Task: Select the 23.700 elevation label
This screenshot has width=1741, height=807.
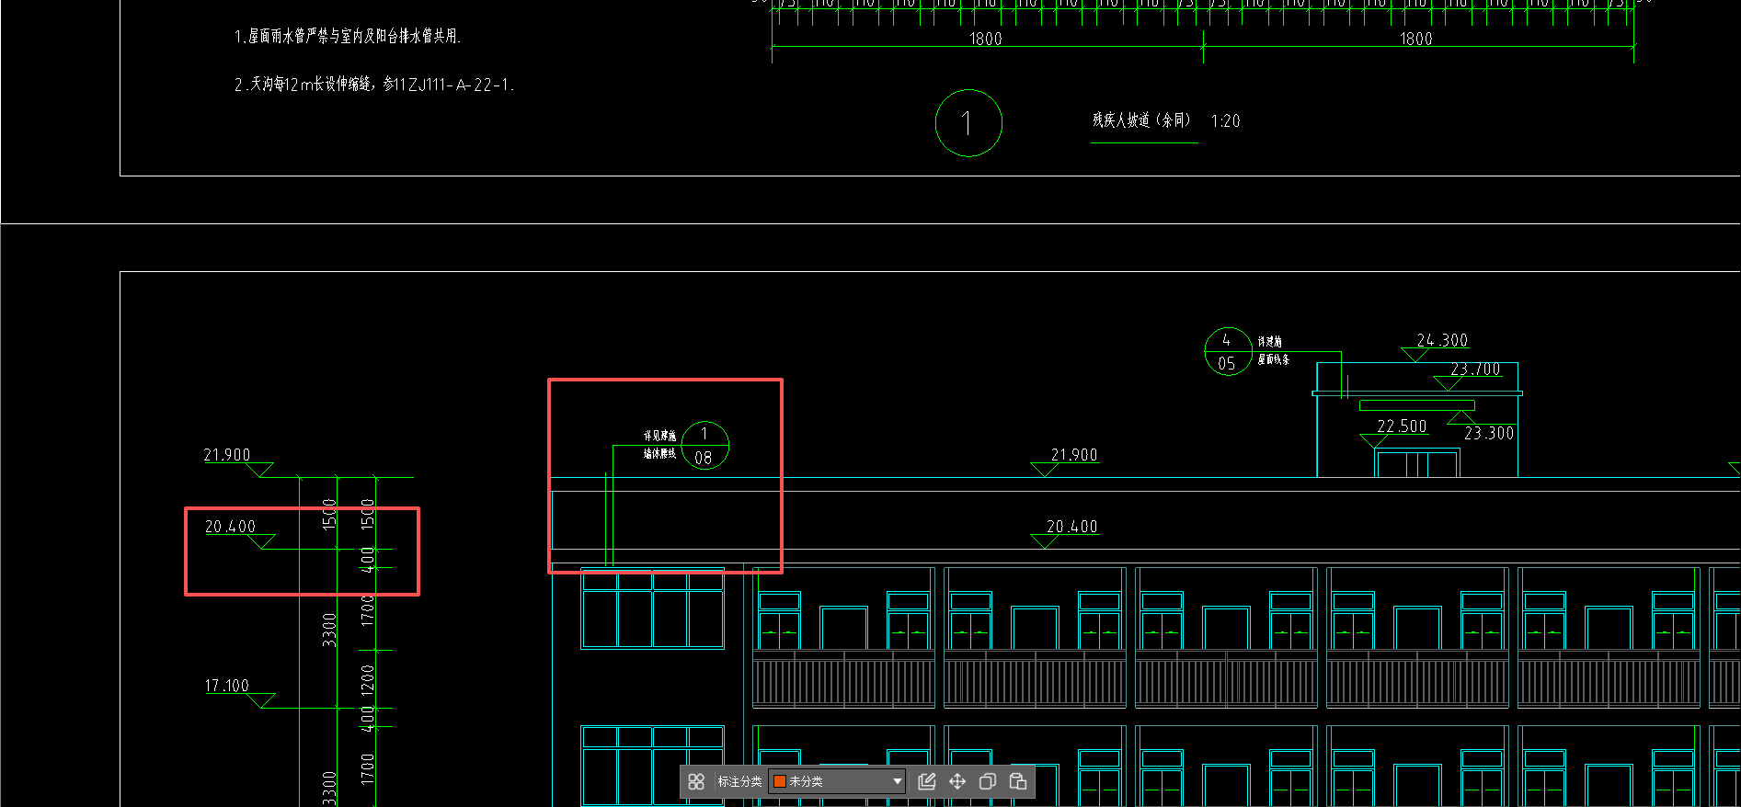Action: (x=1475, y=369)
